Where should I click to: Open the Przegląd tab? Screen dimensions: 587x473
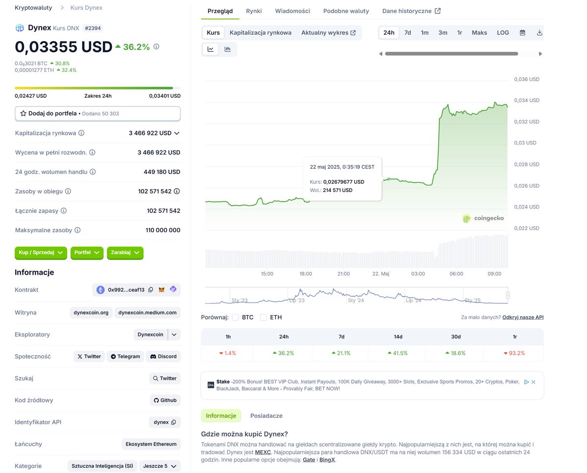tap(220, 11)
